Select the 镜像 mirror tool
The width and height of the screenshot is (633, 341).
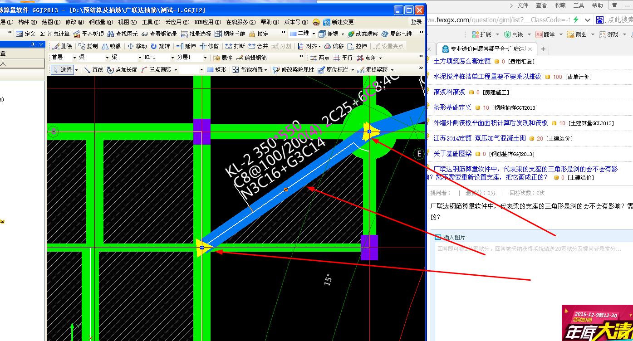112,46
